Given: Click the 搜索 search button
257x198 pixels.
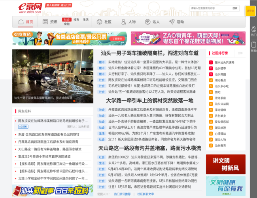Looking at the screenshot, I should click(x=235, y=8).
